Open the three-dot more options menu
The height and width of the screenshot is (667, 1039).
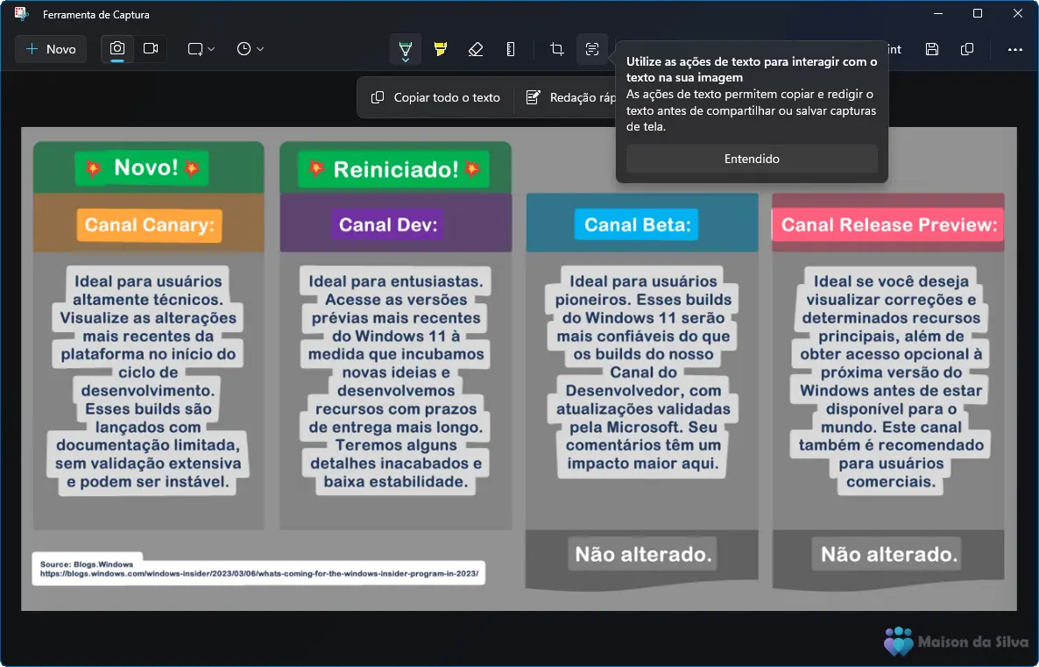(x=1014, y=49)
